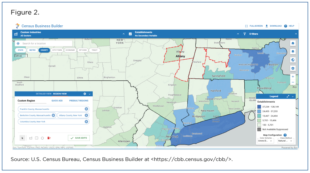Screen dimensions: 310x173
Task: Select the circle draw tool
Action: (x=42, y=138)
